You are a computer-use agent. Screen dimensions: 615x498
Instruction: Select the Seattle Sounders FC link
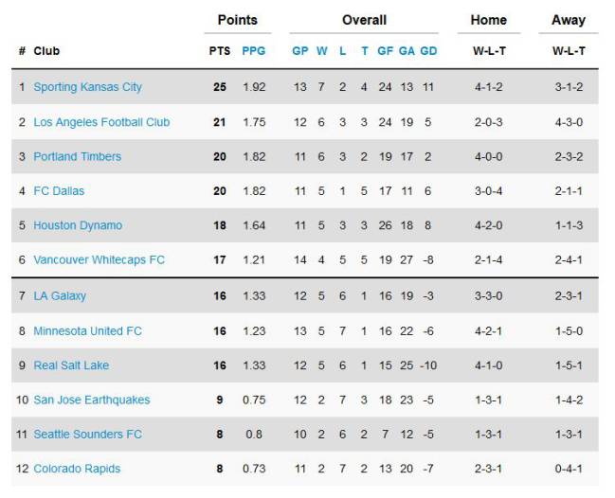point(87,435)
